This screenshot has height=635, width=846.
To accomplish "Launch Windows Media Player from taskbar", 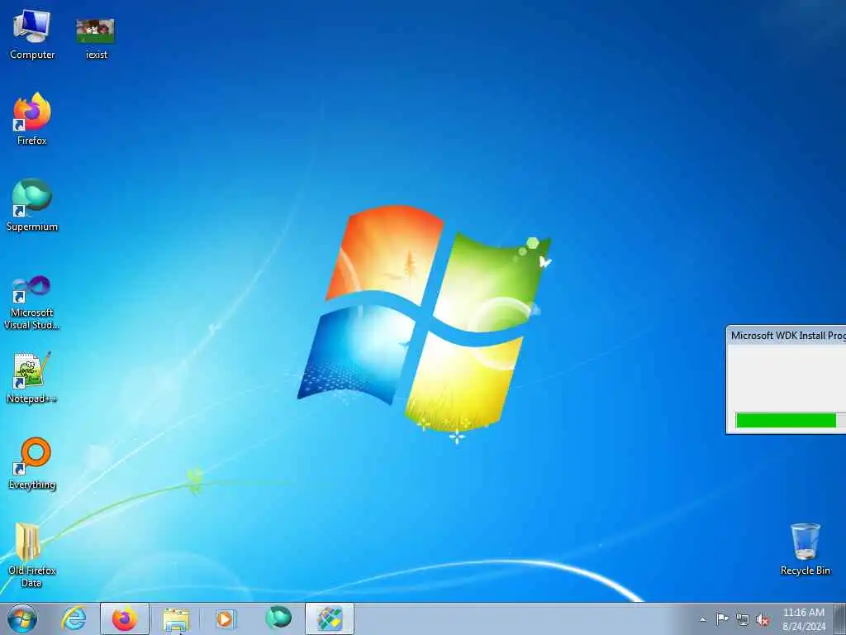I will (x=226, y=618).
